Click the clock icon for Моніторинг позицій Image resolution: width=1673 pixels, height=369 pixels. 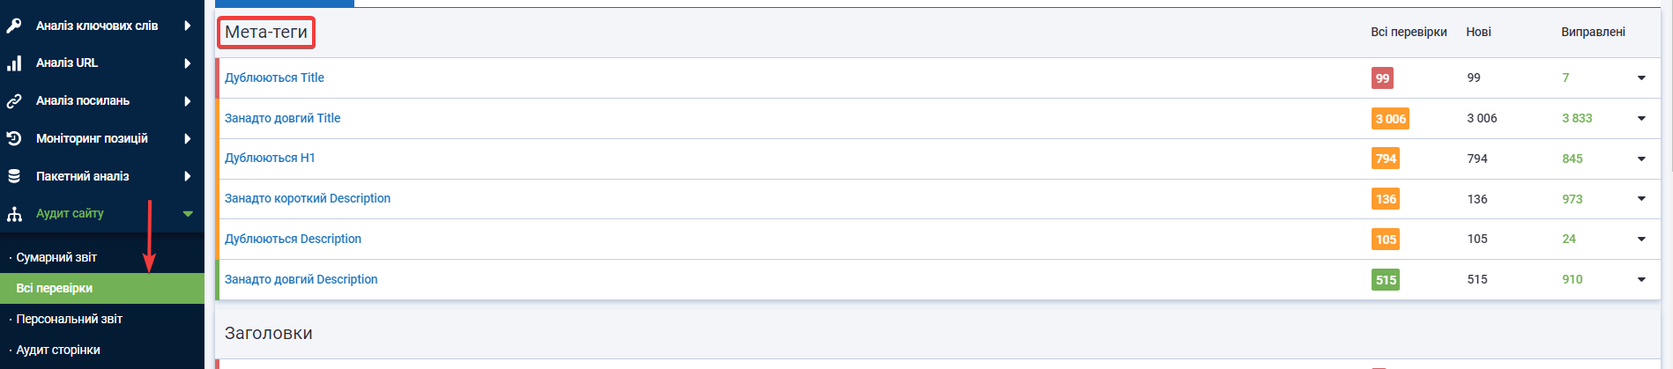point(14,138)
